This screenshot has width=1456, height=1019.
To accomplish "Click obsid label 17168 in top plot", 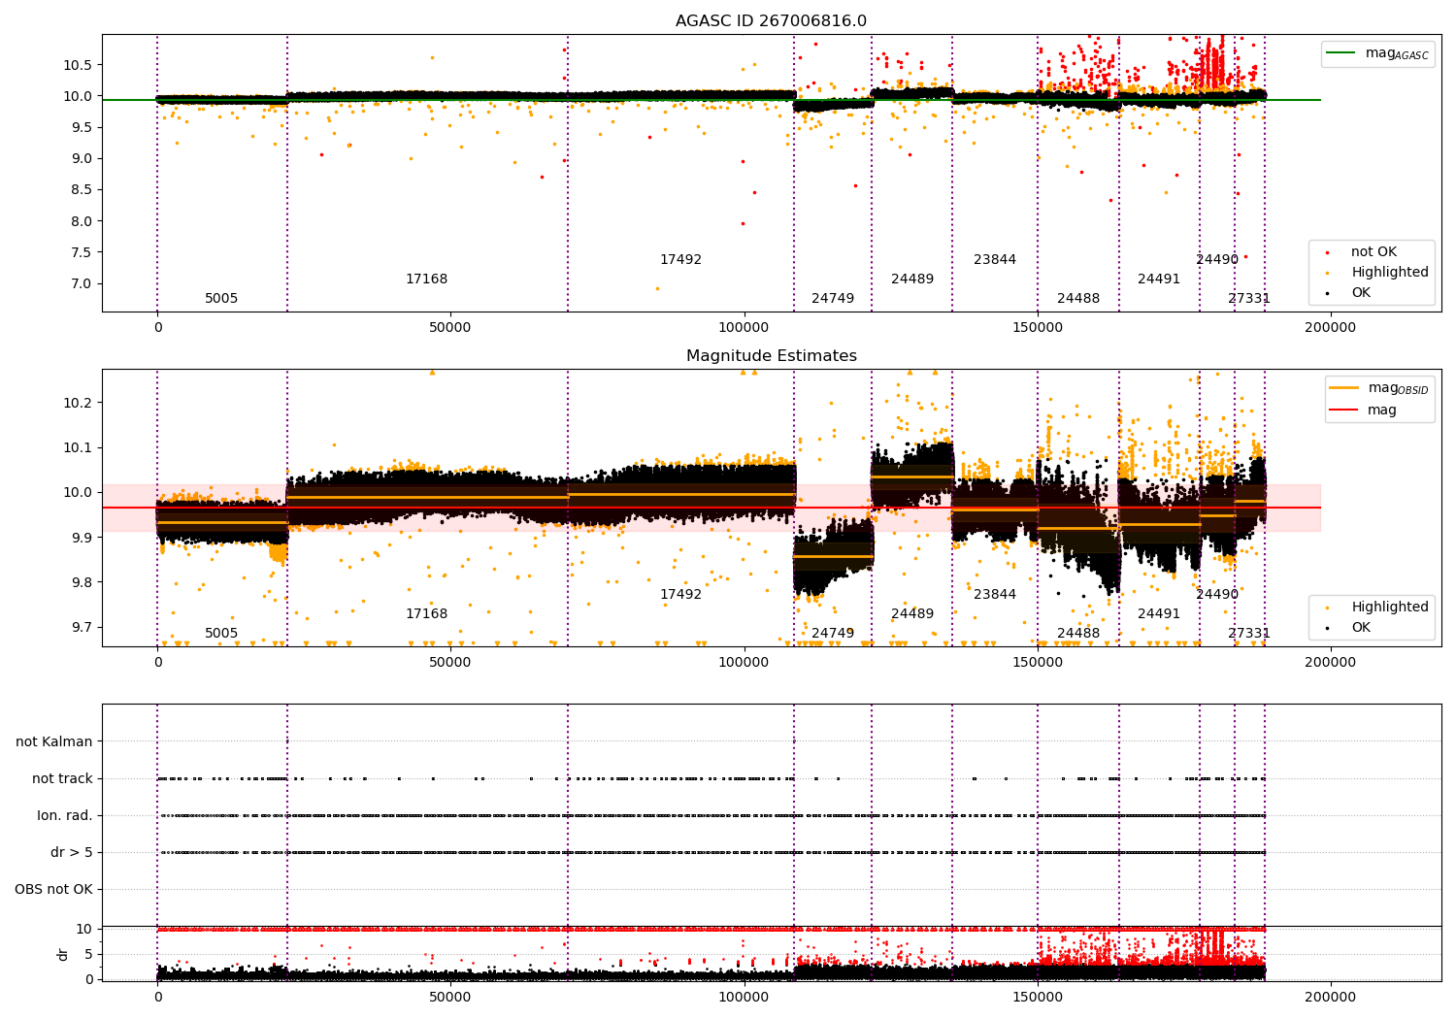I will [426, 279].
